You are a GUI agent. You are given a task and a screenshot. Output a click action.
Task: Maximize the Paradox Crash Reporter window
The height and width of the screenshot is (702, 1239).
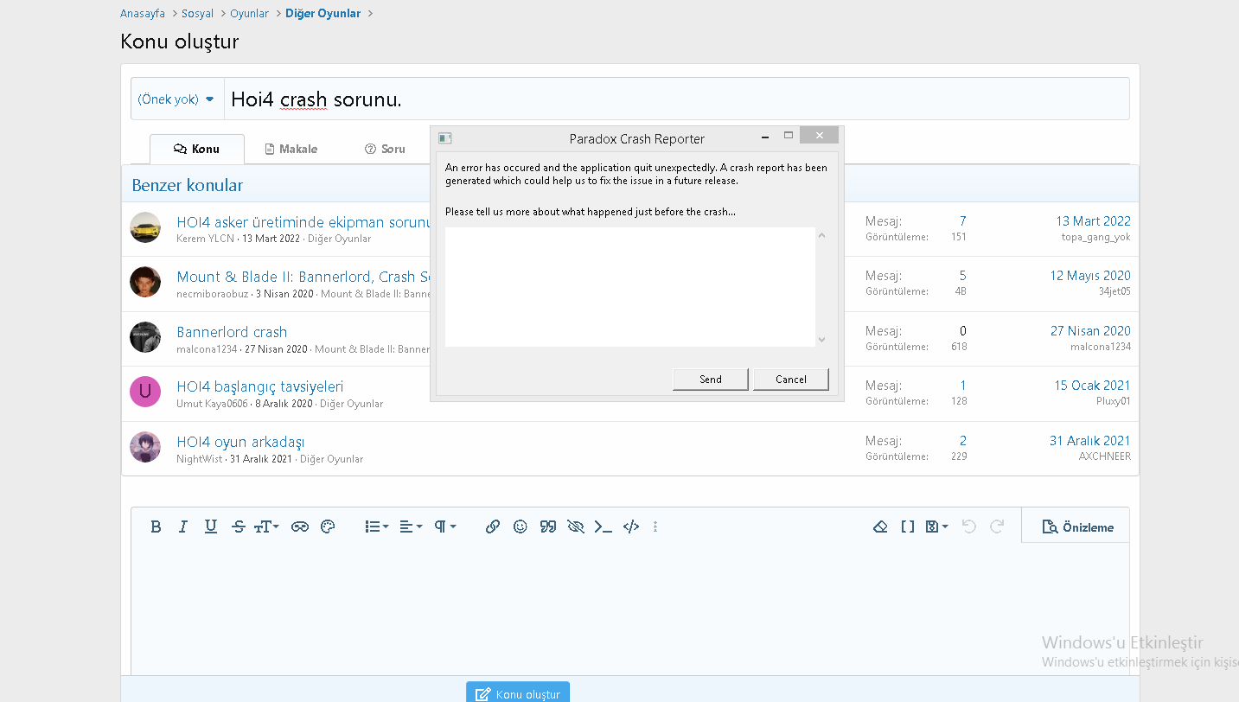pyautogui.click(x=789, y=136)
